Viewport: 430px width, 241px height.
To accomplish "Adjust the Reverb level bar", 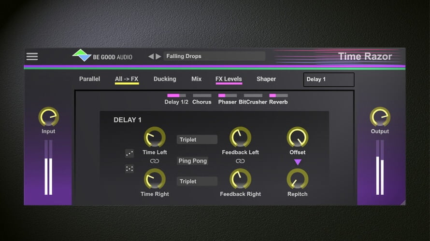I will click(279, 95).
